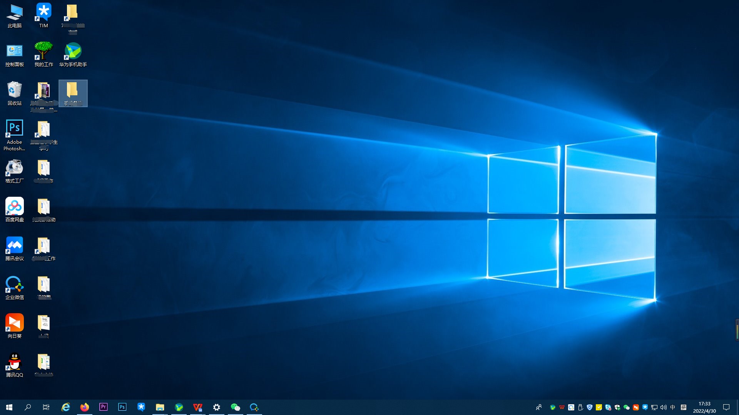Launch the TIM desktop shortcut
The image size is (739, 415).
[43, 16]
